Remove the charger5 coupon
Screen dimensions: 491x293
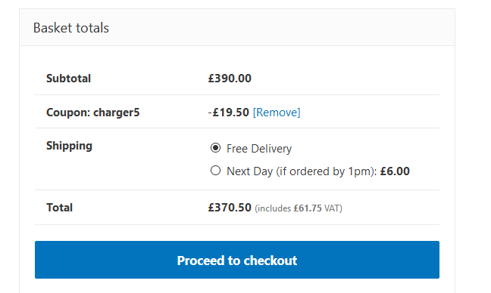[277, 113]
